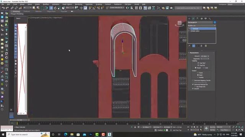Image resolution: width=245 pixels, height=137 pixels.
Task: Activate the Select and Move tool
Action: coord(51,8)
